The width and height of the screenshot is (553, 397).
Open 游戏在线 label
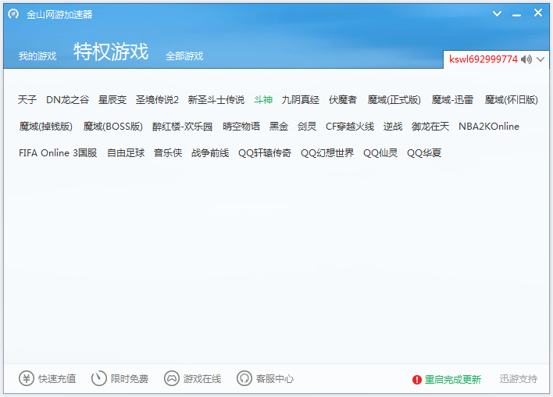202,379
